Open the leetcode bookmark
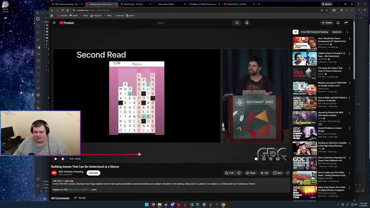Viewport: 370px width, 208px height. [x=119, y=16]
